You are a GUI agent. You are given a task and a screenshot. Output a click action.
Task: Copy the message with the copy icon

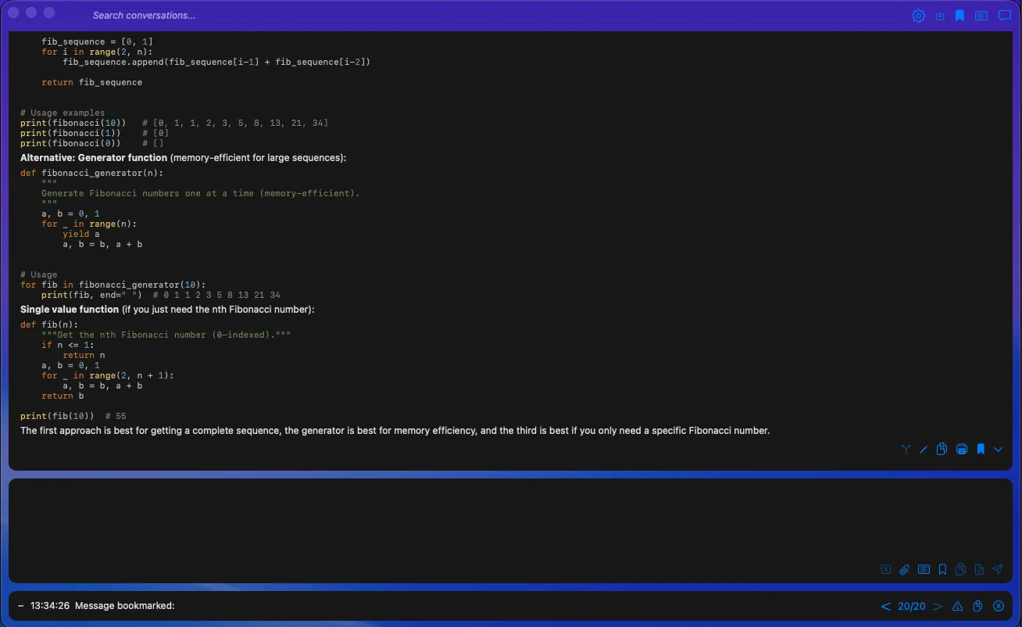(x=942, y=449)
